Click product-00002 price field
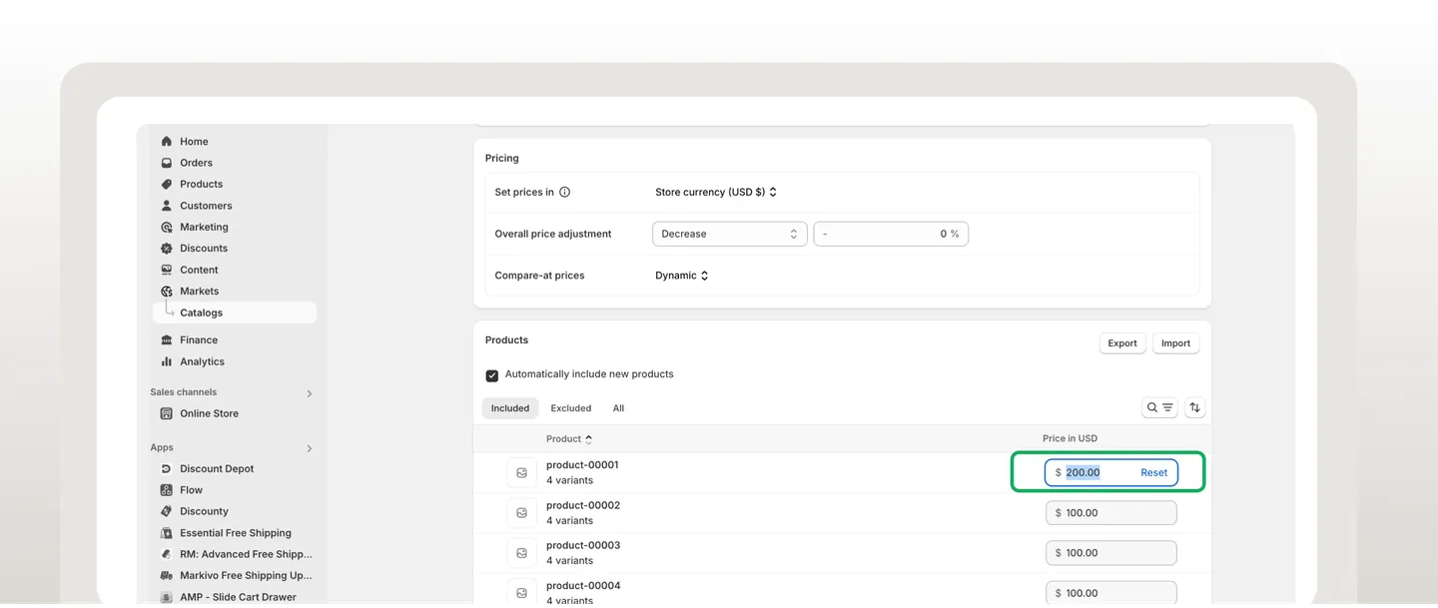The width and height of the screenshot is (1438, 608). (1111, 513)
